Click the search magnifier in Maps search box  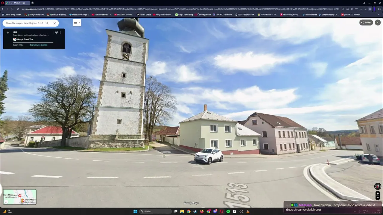click(47, 23)
